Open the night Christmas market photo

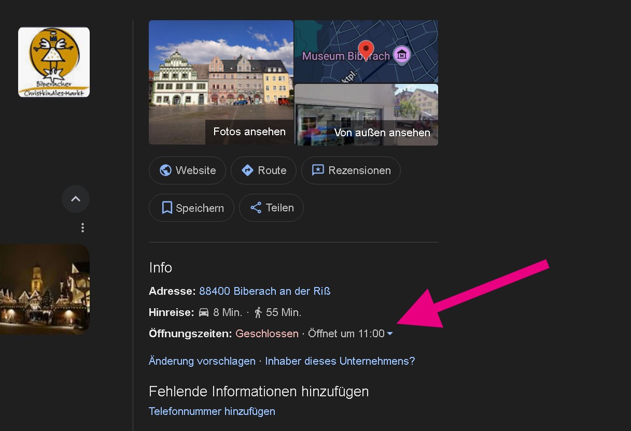[x=45, y=289]
